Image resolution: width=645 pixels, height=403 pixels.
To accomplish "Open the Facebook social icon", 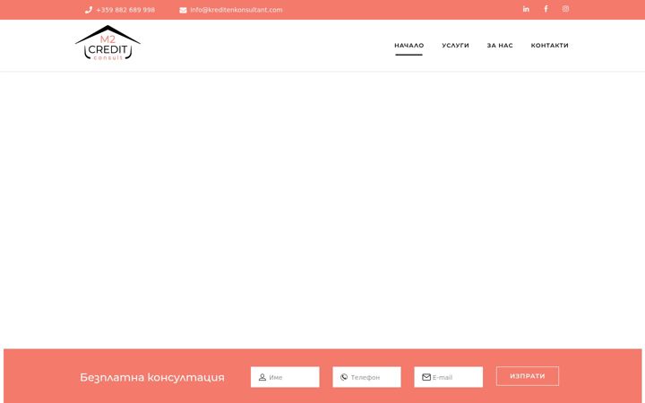I will 546,9.
